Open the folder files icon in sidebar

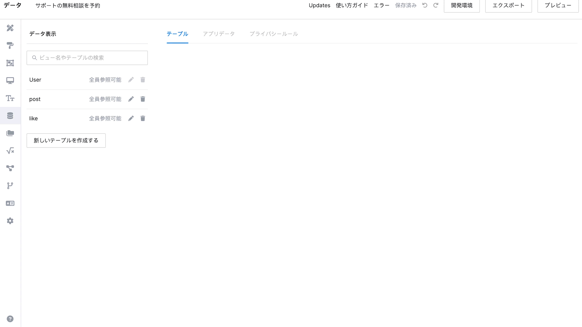(x=10, y=133)
